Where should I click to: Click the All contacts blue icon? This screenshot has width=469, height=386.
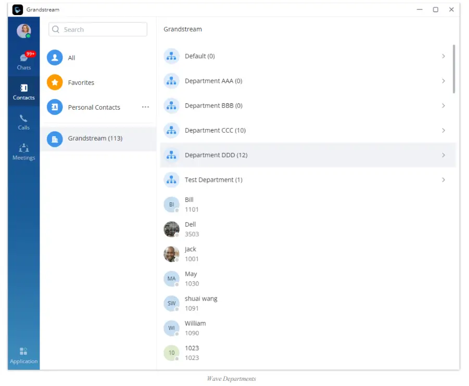click(55, 57)
